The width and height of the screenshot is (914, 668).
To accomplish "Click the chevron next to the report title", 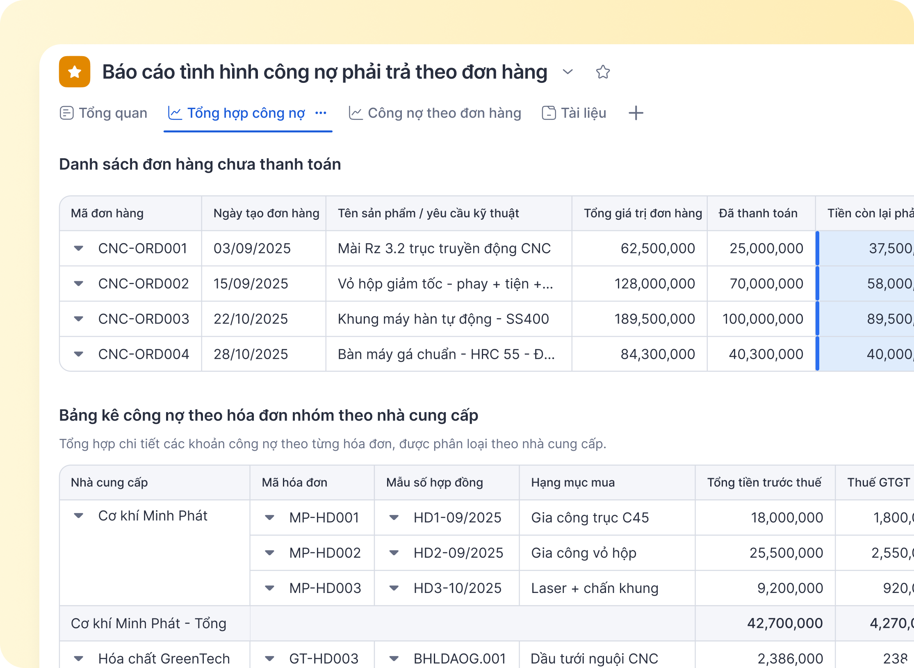I will [x=568, y=73].
